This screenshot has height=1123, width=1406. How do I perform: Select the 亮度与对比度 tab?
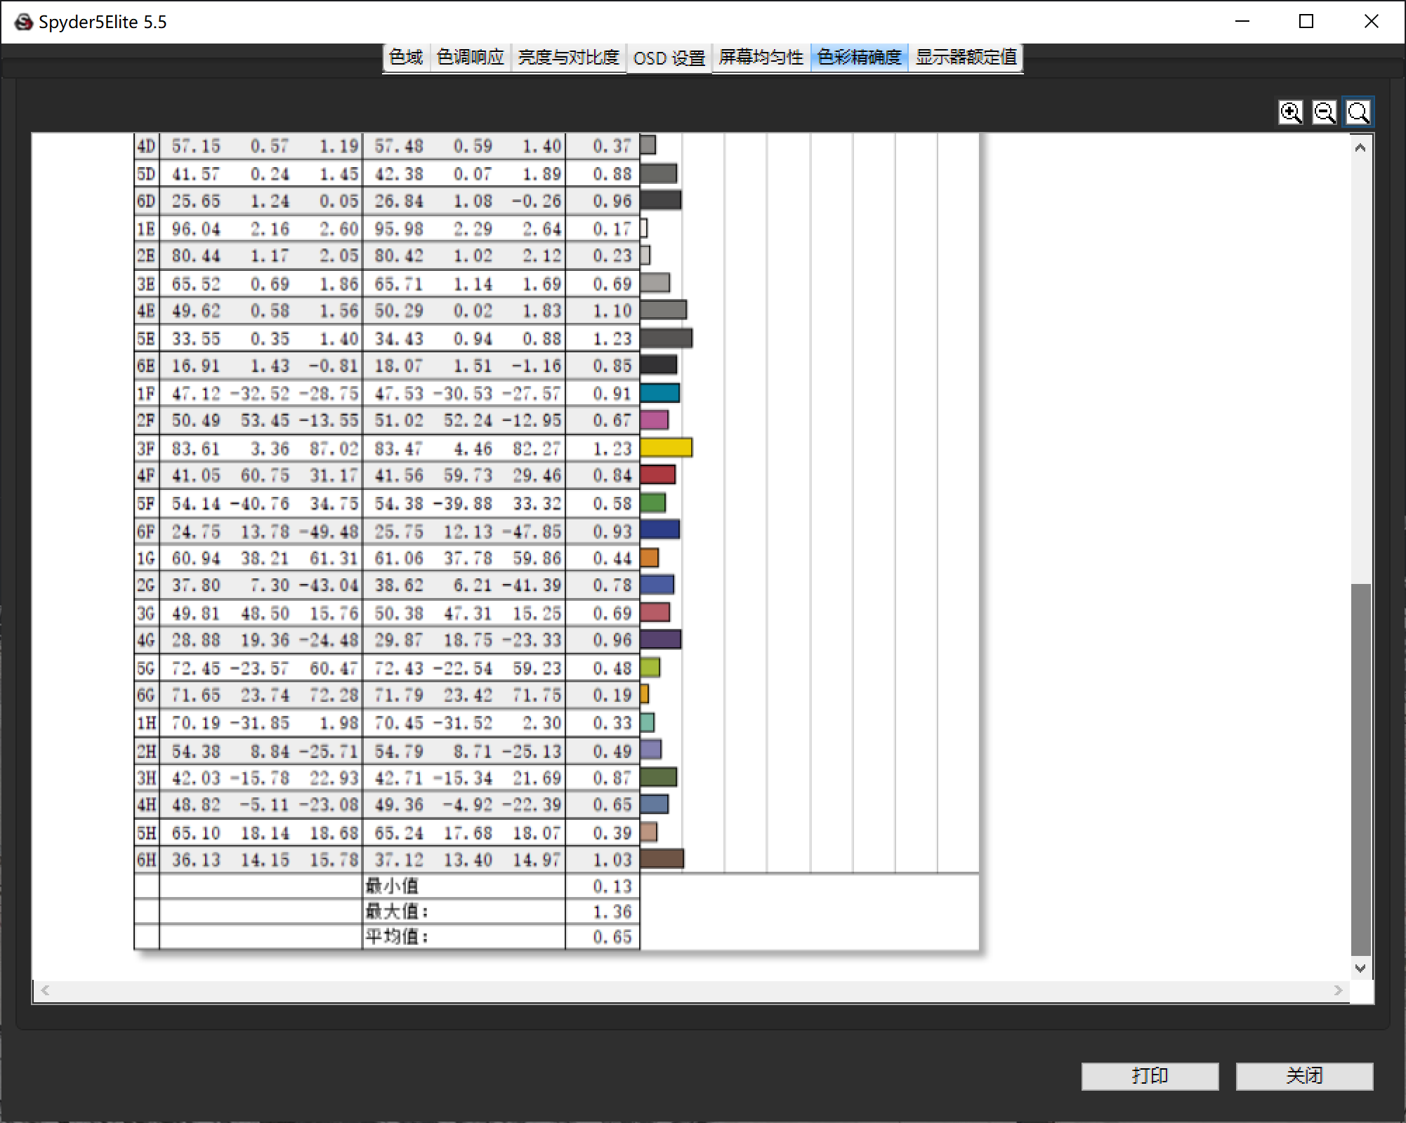[x=568, y=58]
